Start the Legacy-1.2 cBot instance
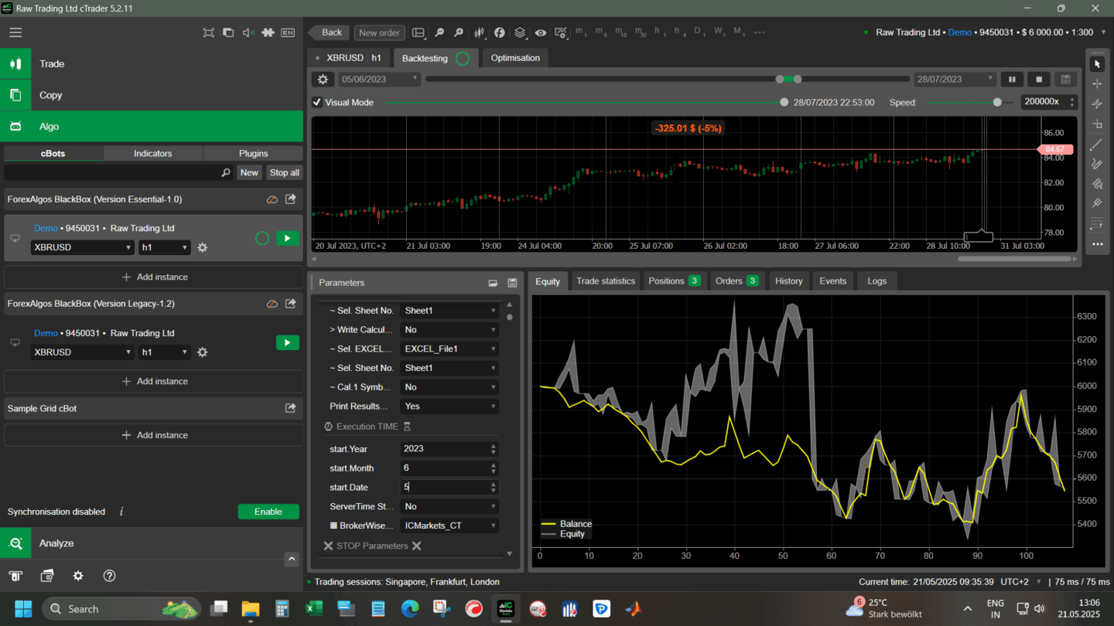This screenshot has height=626, width=1114. coord(287,342)
